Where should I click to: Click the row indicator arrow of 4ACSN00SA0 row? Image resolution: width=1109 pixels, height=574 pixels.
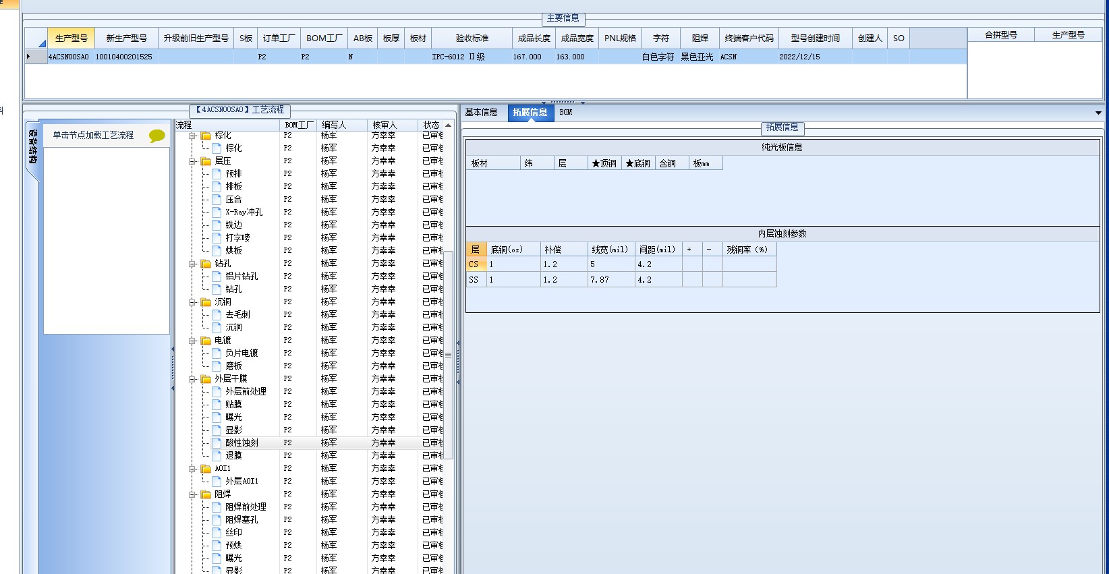pyautogui.click(x=28, y=57)
